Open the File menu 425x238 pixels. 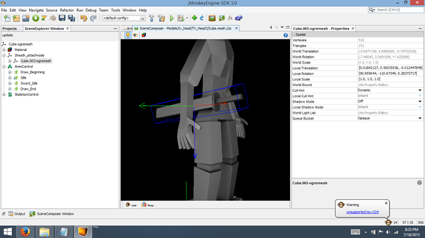(x=4, y=10)
